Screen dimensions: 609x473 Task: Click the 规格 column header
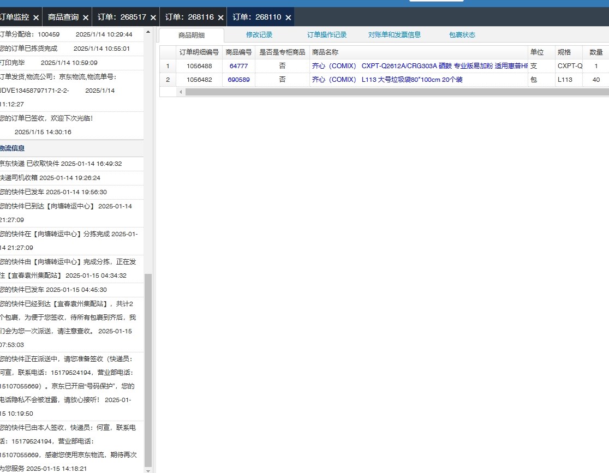pyautogui.click(x=569, y=52)
